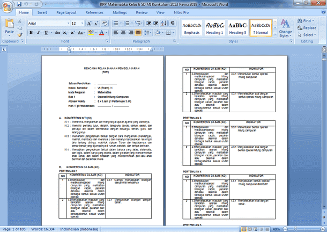Align text left
327x232 pixels.
point(116,33)
